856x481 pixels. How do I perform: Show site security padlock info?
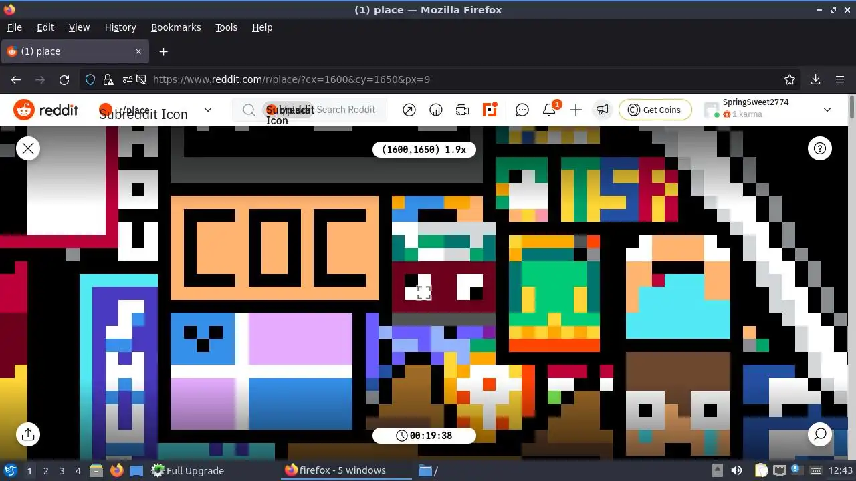[x=108, y=79]
